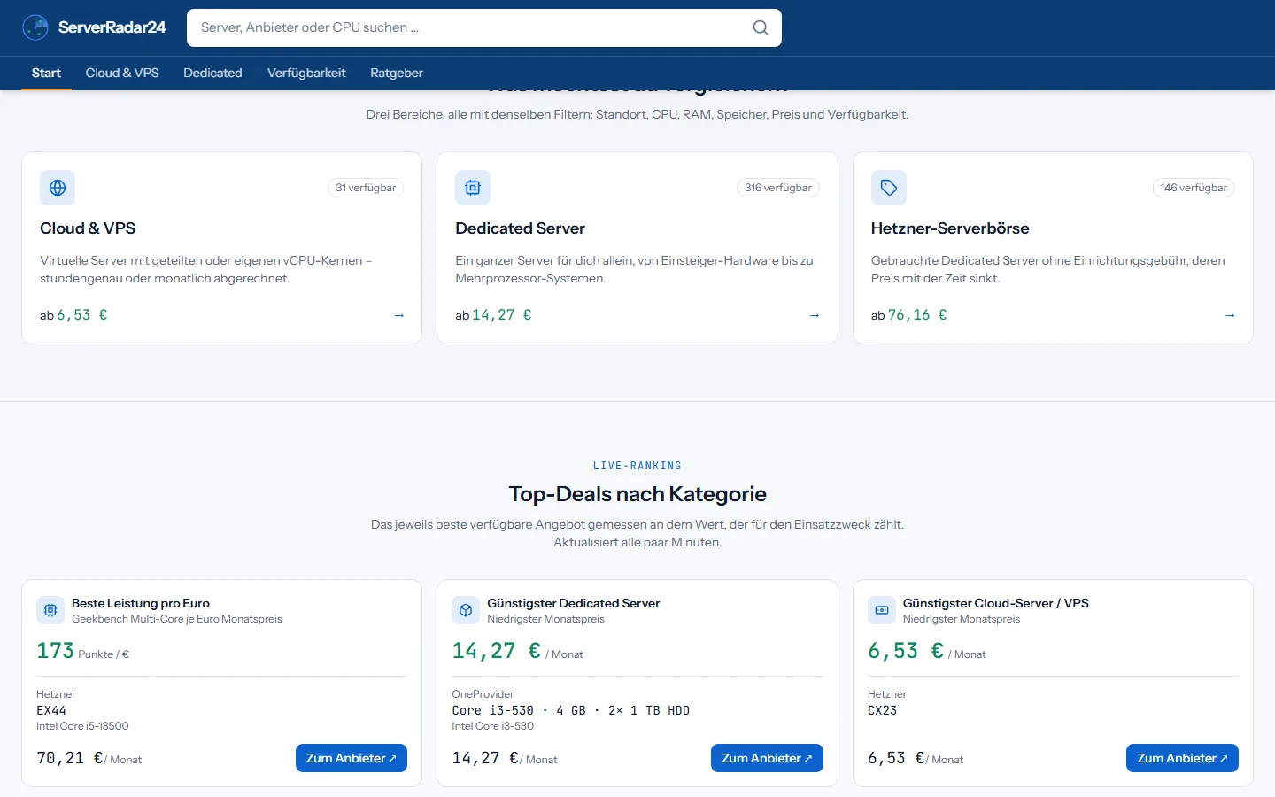Click the arrow in Cloud & VPS card
The width and height of the screenshot is (1275, 797).
(x=398, y=315)
